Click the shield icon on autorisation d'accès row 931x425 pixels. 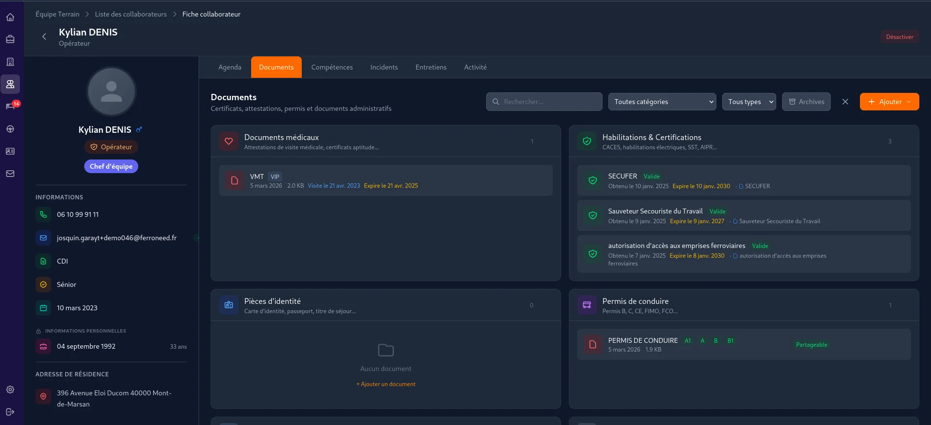pos(593,254)
